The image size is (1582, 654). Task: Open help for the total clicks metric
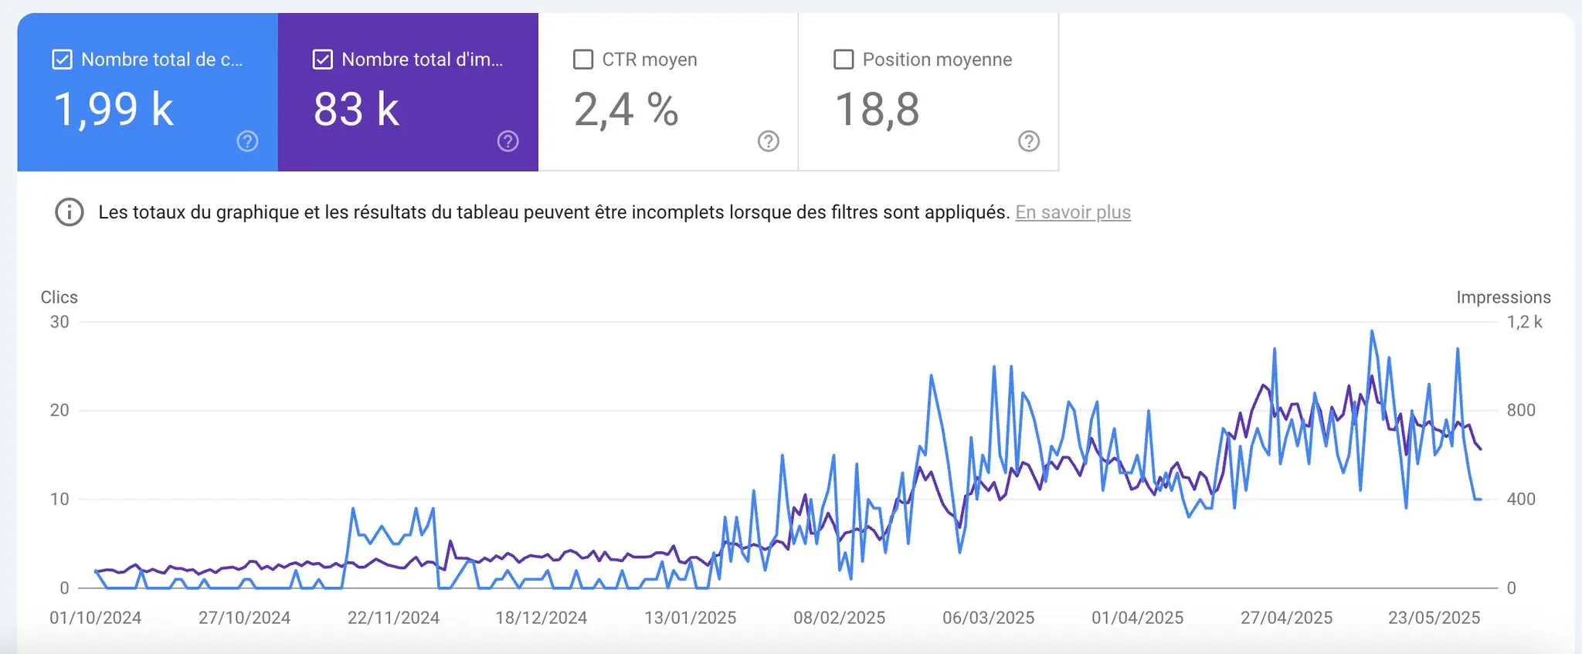247,141
